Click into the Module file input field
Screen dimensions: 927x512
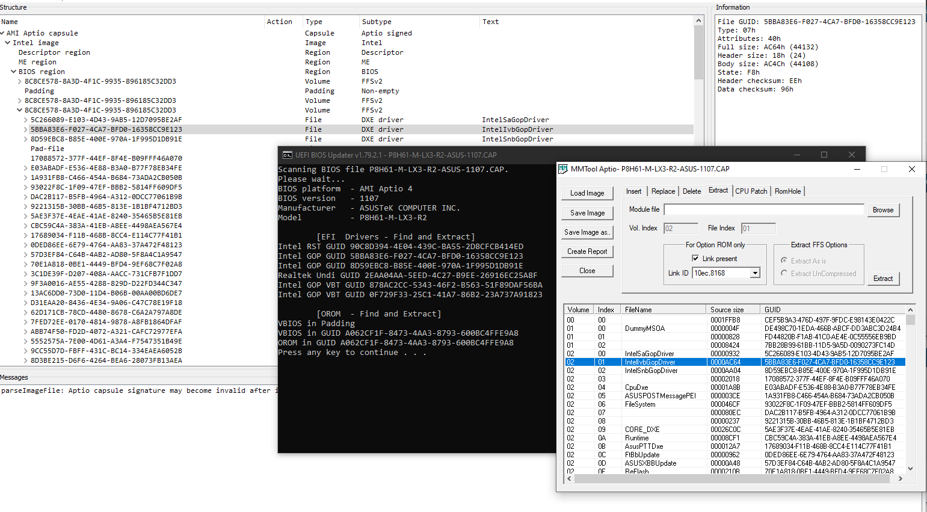[x=764, y=209]
